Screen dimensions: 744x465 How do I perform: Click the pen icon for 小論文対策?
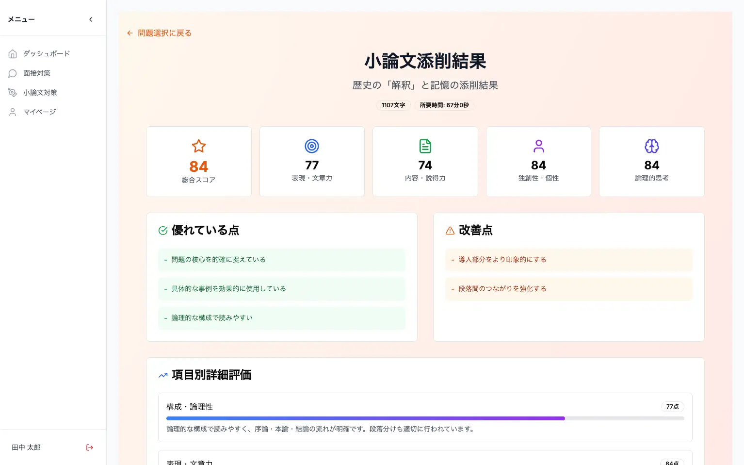pos(13,93)
